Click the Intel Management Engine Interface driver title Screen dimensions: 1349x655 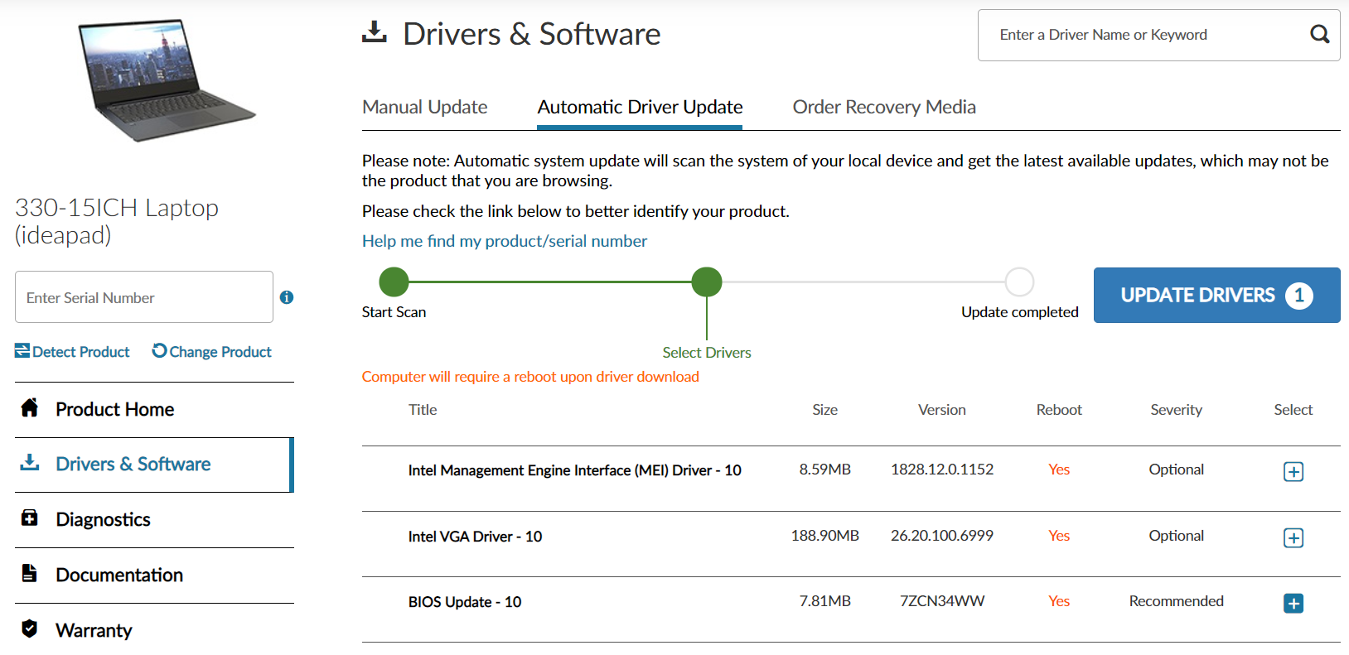[574, 470]
